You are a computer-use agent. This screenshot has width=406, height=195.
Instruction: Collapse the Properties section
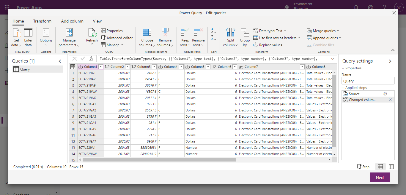pos(343,68)
